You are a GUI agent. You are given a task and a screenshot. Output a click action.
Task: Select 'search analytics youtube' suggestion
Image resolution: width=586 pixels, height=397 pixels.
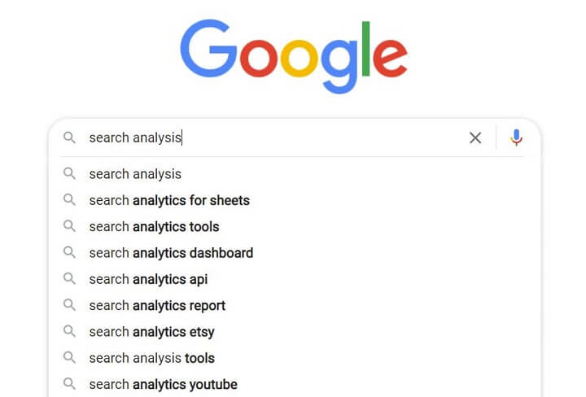(295, 384)
